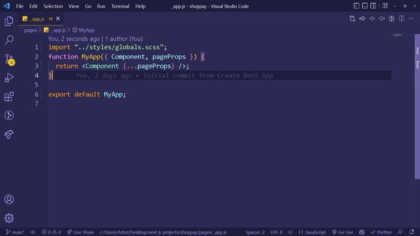The width and height of the screenshot is (420, 236).
Task: Close the _app.js editor tab
Action: (58, 18)
